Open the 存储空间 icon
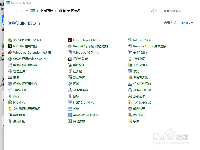This screenshot has width=200, height=150. 130,59
